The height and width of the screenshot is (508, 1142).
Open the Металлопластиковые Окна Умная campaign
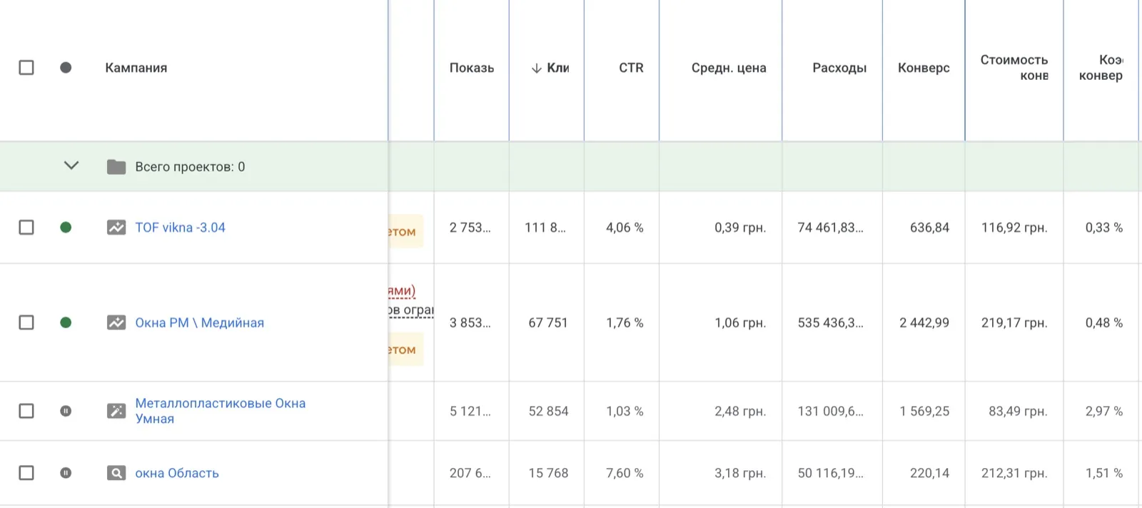221,411
